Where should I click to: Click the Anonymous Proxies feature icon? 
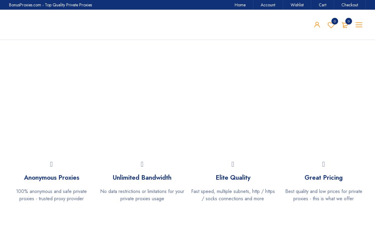click(x=51, y=164)
